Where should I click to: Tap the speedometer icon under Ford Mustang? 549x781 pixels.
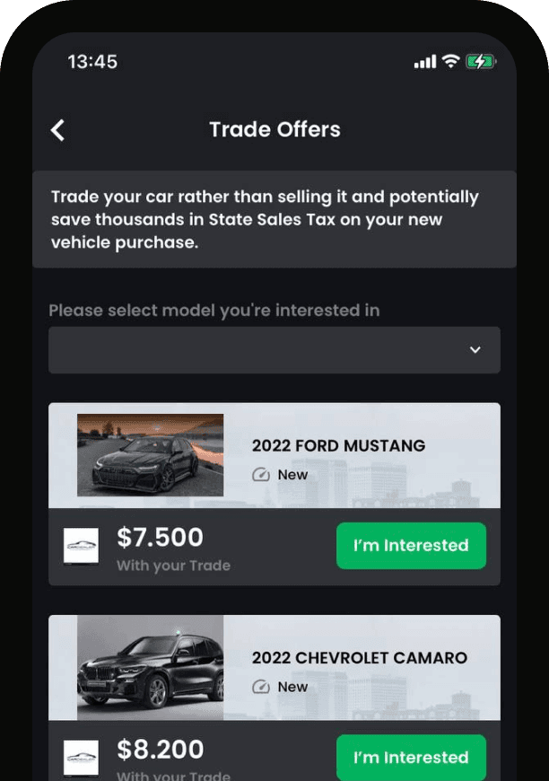tap(261, 474)
